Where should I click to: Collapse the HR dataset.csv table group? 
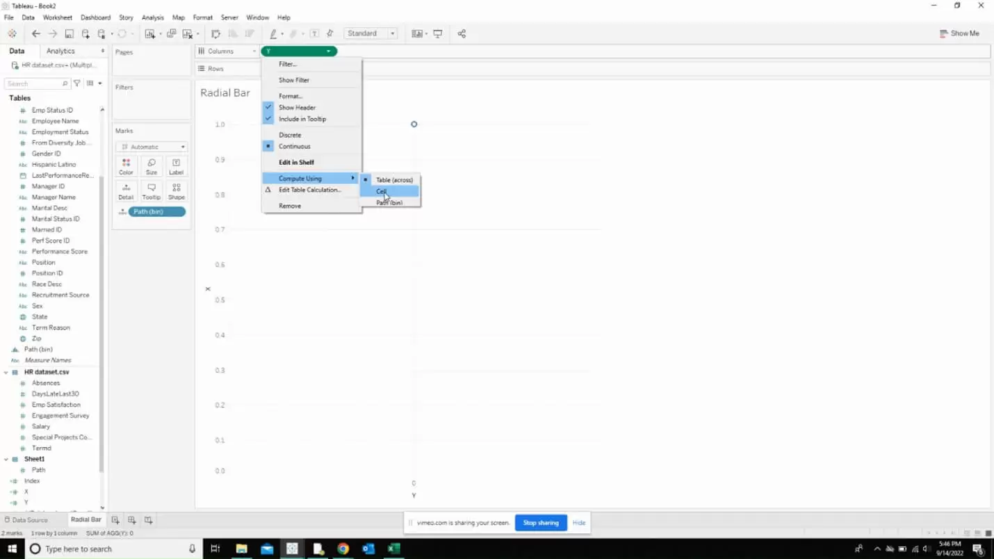click(x=6, y=372)
